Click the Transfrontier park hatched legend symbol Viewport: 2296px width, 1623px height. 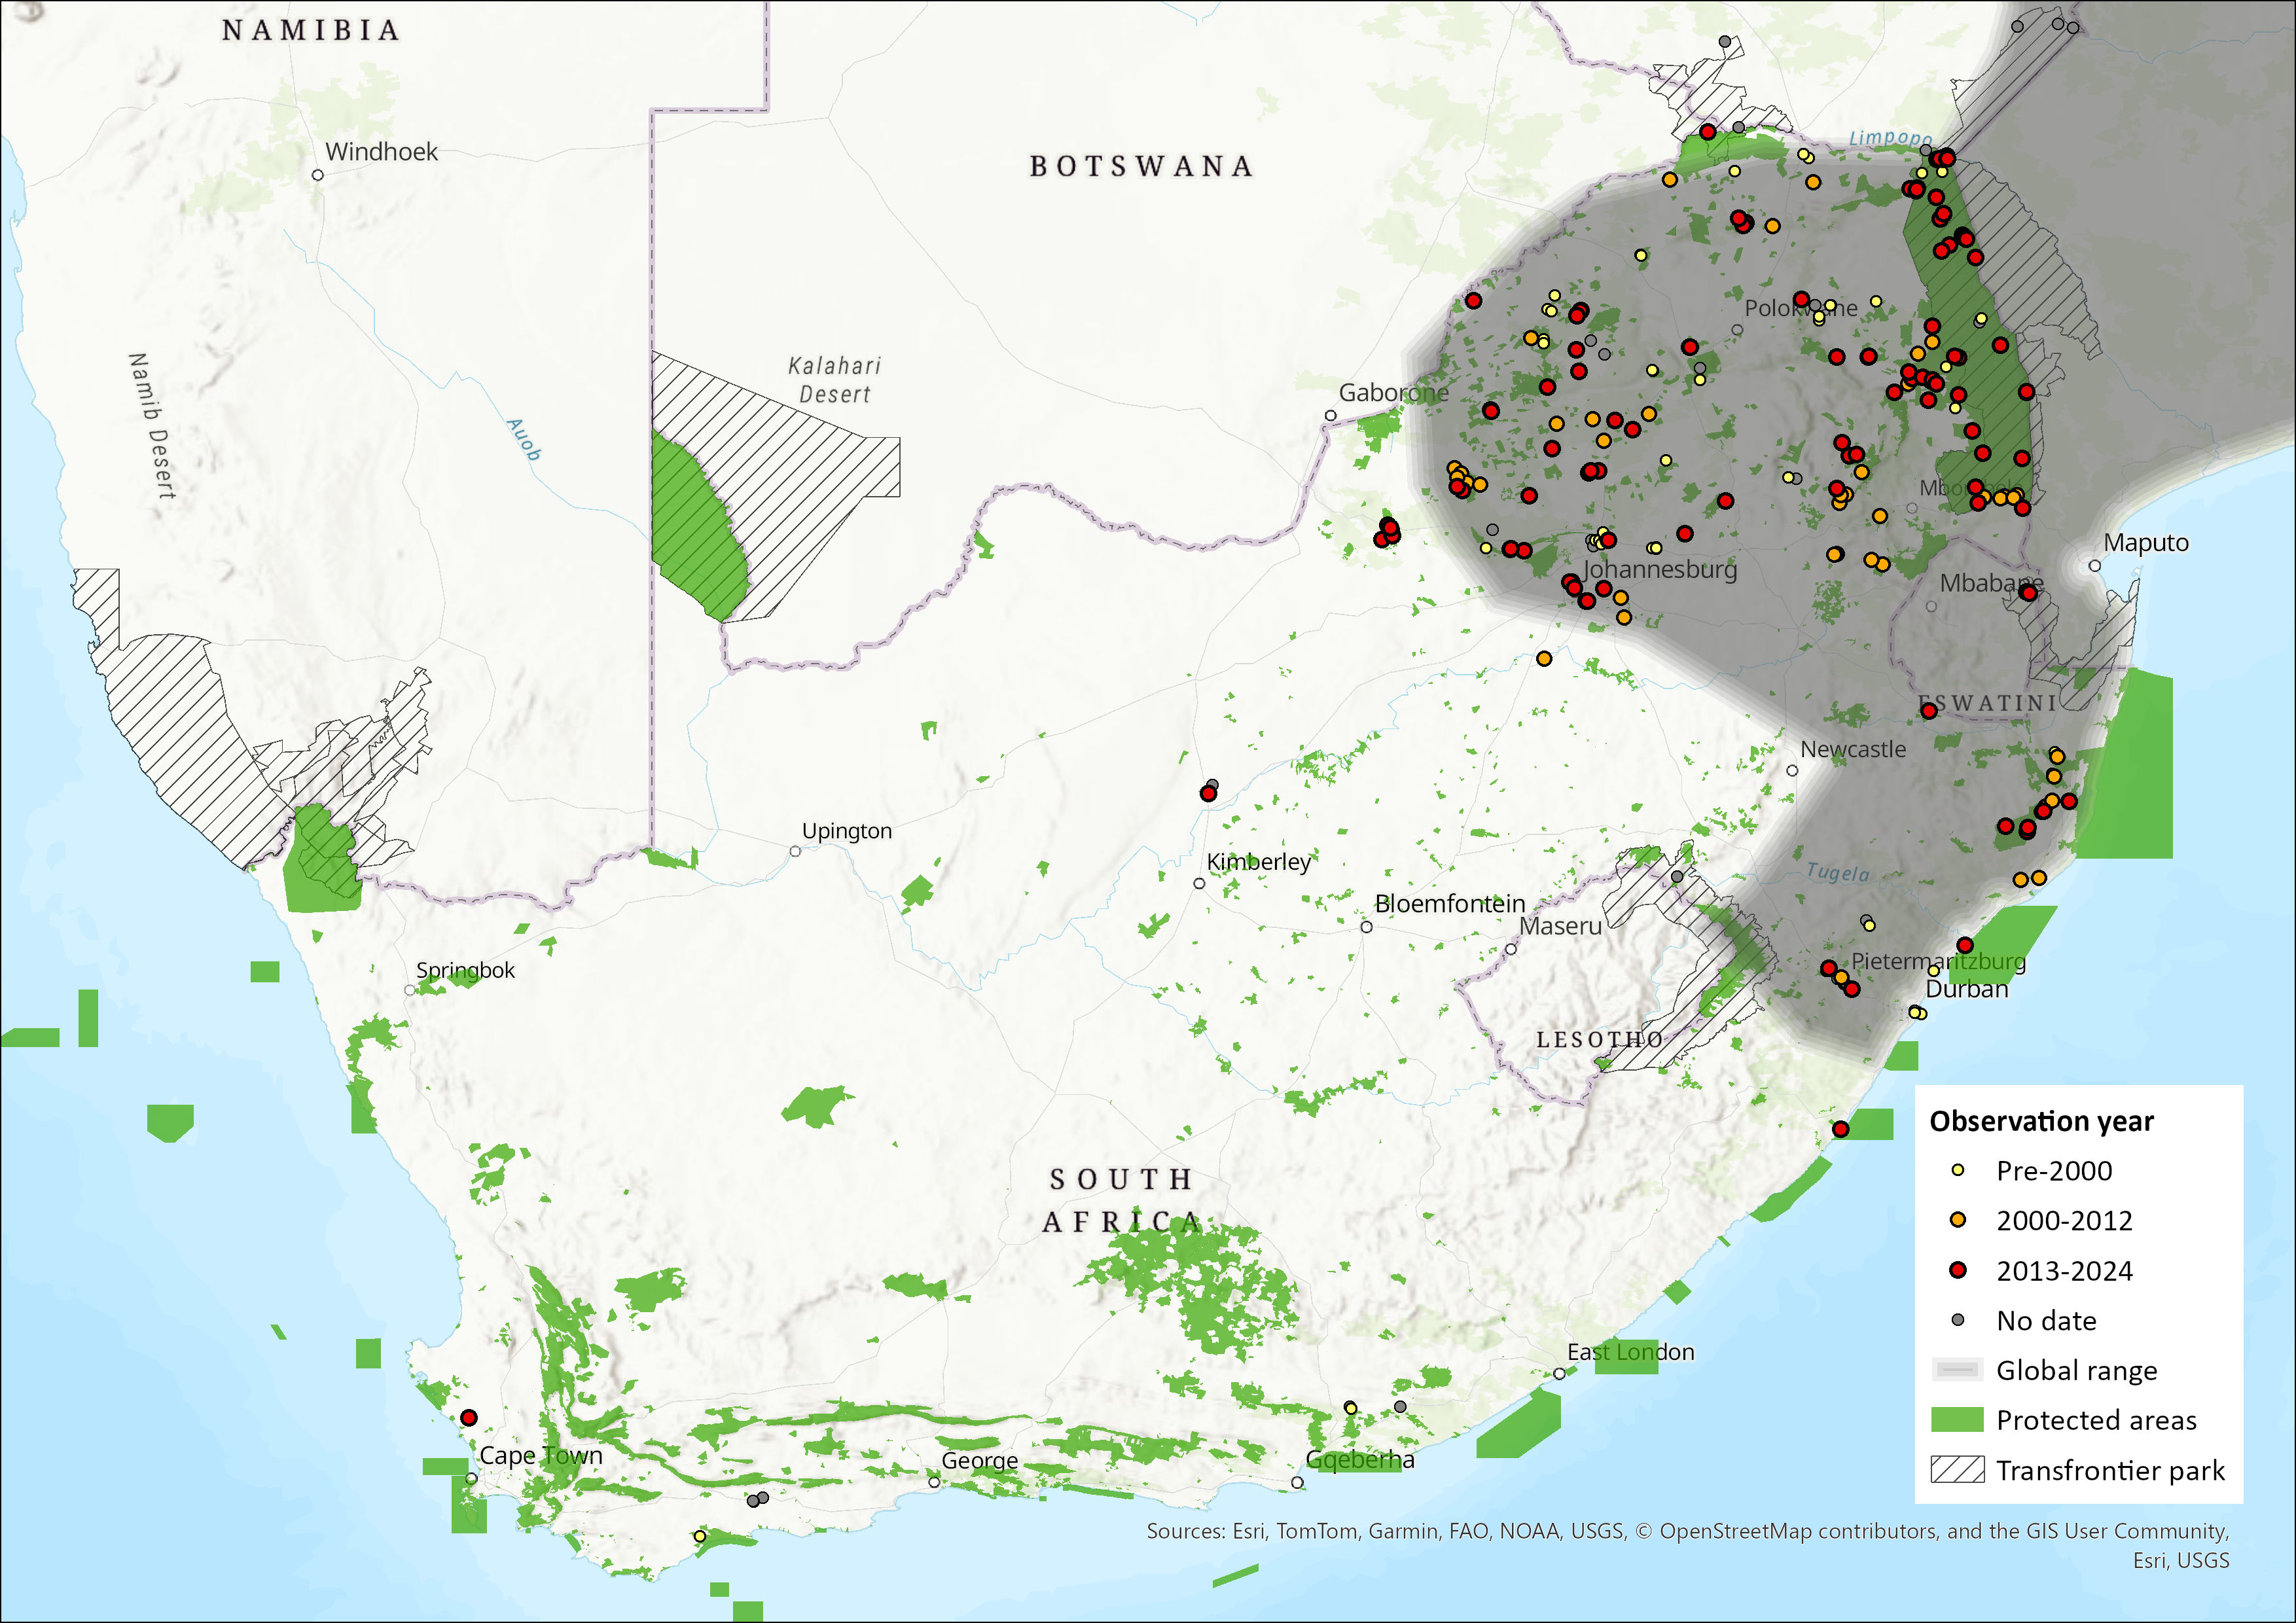(x=1957, y=1470)
